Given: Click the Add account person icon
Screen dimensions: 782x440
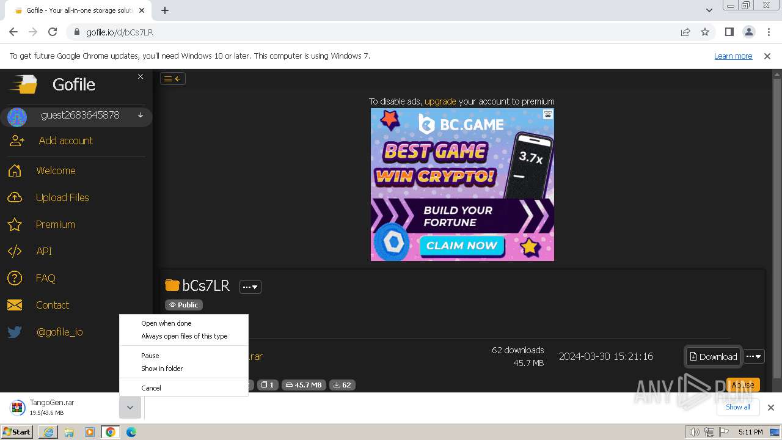Looking at the screenshot, I should coord(16,141).
